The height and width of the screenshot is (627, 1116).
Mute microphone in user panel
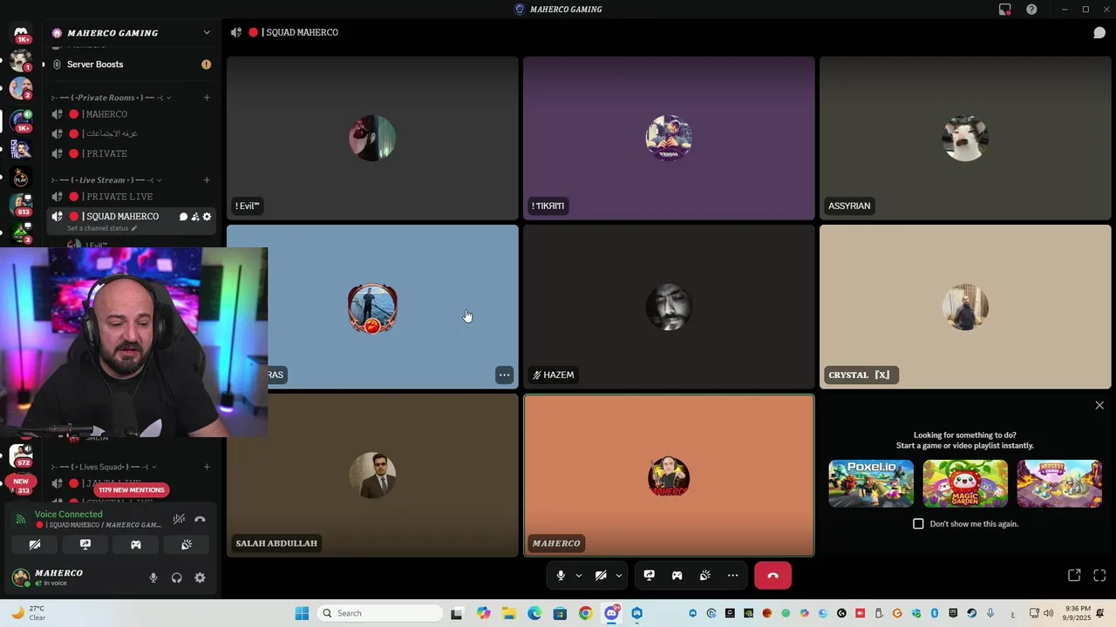coord(153,577)
